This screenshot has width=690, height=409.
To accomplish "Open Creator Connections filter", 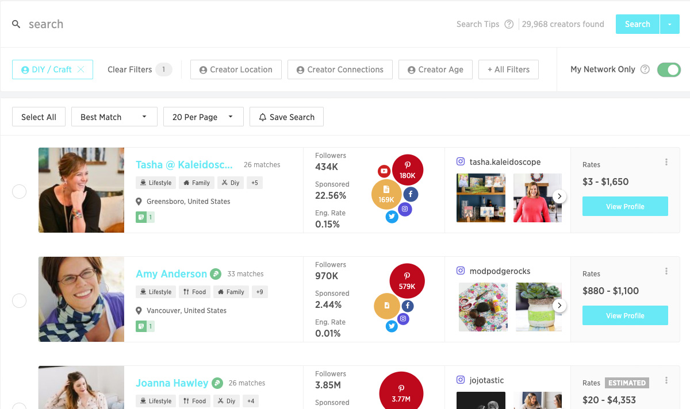I will pyautogui.click(x=340, y=70).
